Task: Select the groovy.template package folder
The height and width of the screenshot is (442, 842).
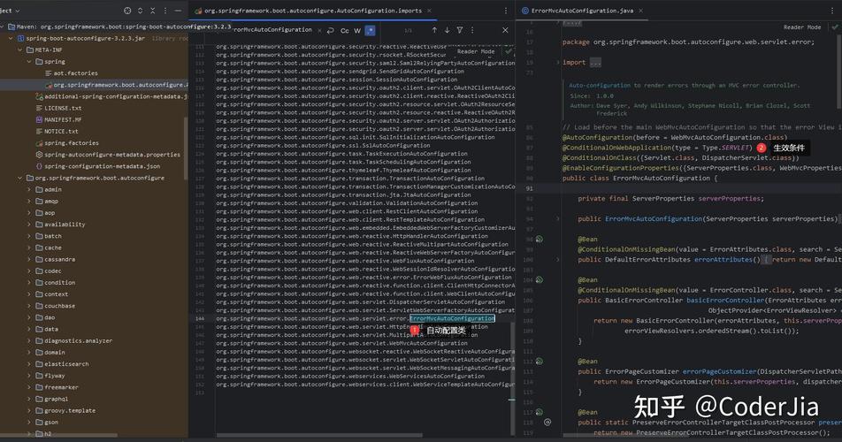Action: [65, 411]
